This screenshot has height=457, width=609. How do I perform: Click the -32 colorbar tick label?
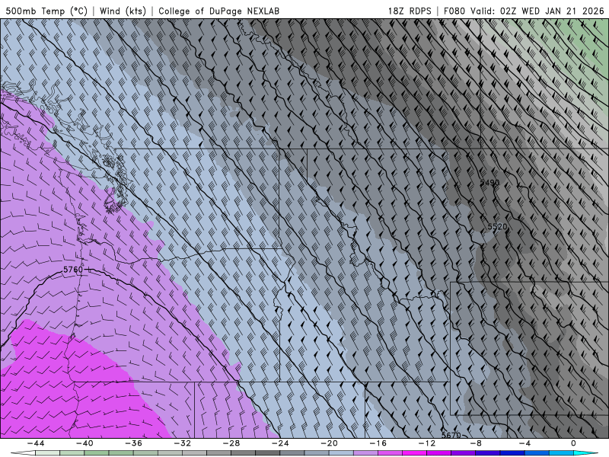pyautogui.click(x=183, y=443)
